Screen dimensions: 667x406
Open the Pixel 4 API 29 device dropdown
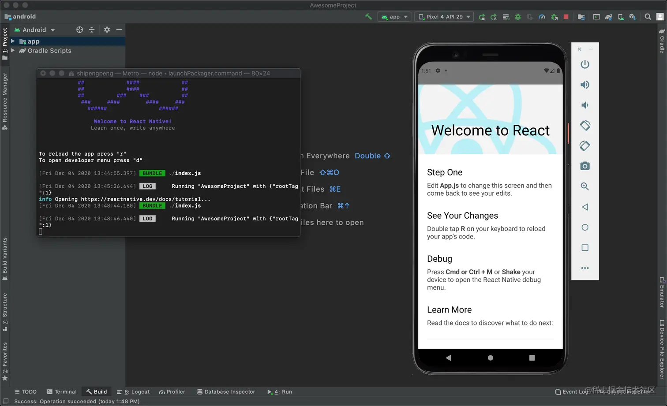[x=444, y=17]
